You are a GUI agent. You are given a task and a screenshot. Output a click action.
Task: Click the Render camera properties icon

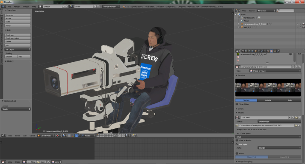(243, 51)
